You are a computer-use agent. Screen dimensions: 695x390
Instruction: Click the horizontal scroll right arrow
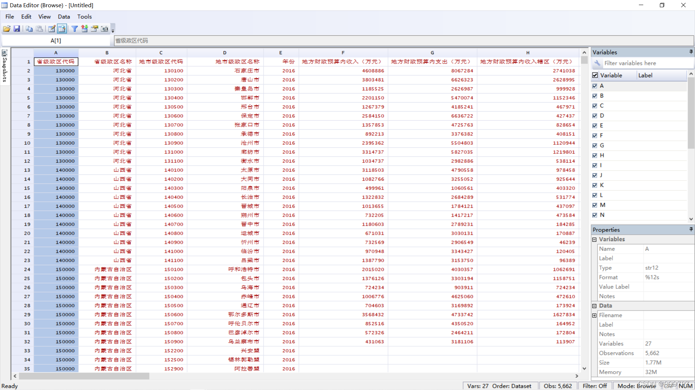577,376
